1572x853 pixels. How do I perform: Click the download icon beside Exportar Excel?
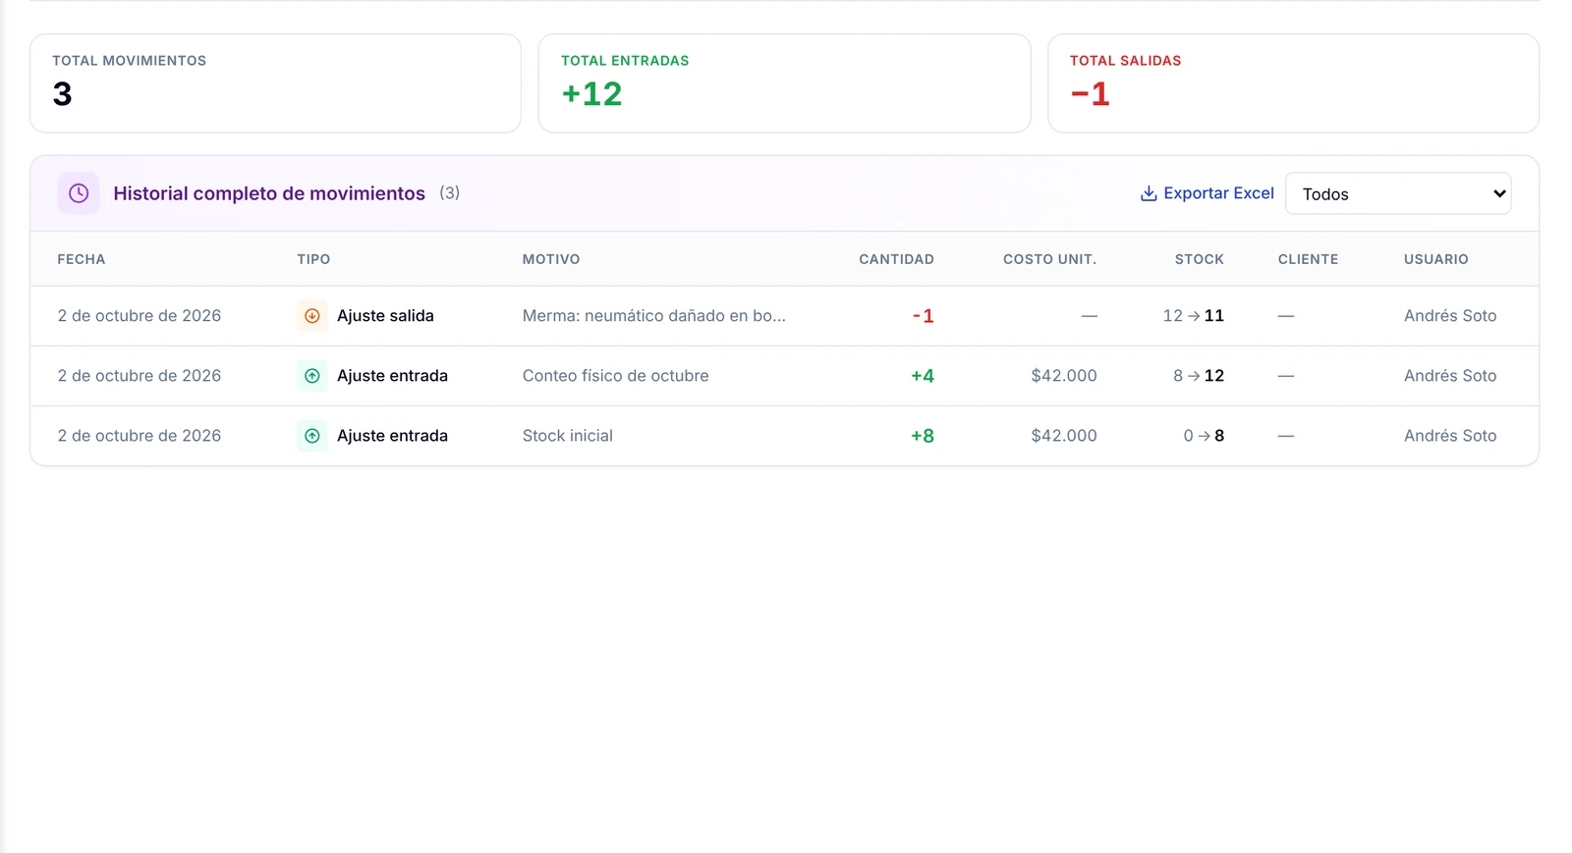point(1148,193)
